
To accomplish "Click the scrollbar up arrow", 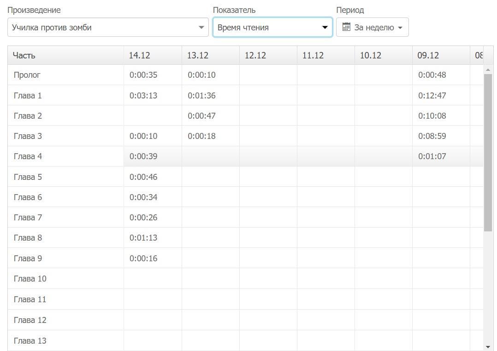I will point(488,70).
